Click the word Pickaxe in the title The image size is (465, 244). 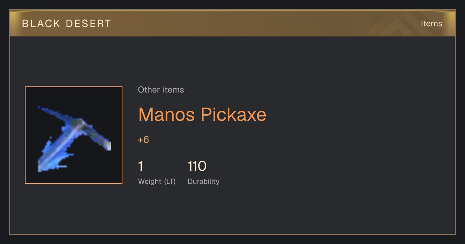[x=234, y=115]
